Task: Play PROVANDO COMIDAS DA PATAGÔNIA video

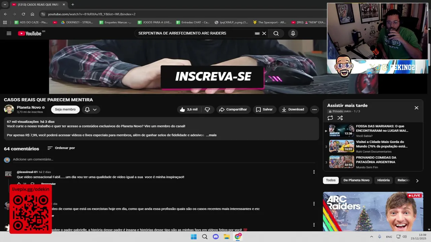Action: click(373, 162)
